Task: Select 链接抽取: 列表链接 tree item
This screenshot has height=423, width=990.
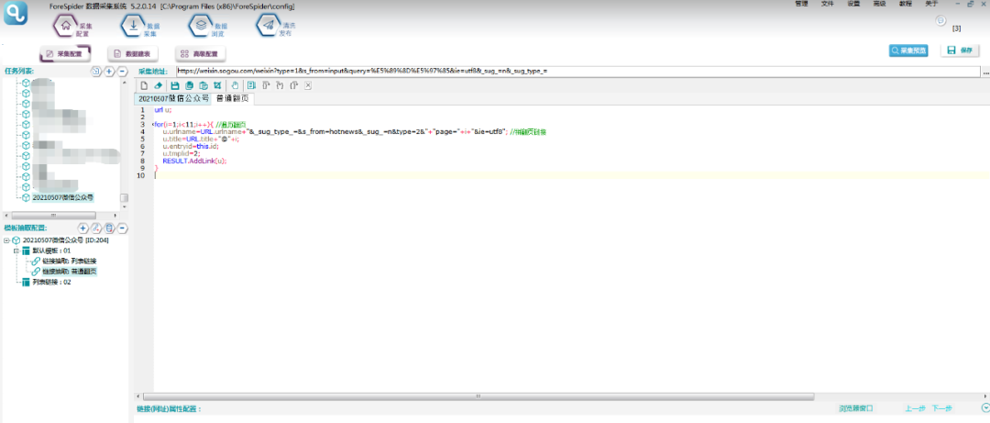Action: [x=69, y=261]
